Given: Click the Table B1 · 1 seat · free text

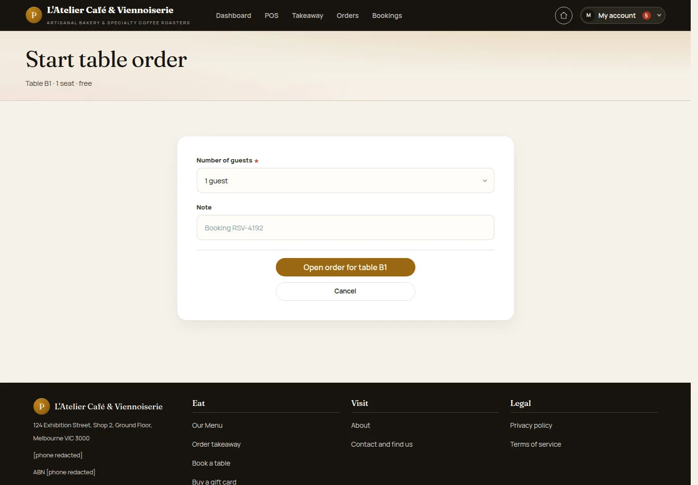Looking at the screenshot, I should tap(59, 83).
